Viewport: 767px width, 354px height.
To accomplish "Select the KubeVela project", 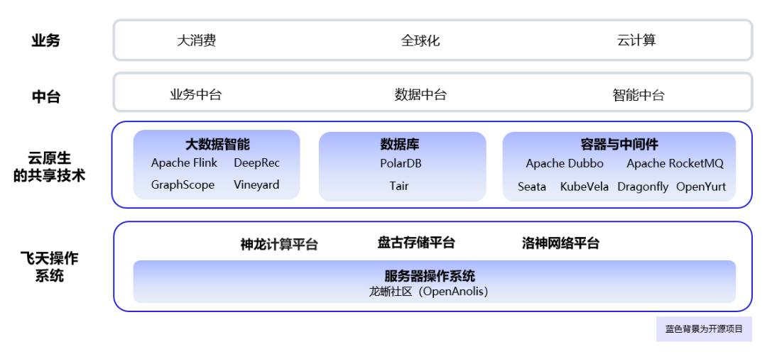I will pos(584,187).
